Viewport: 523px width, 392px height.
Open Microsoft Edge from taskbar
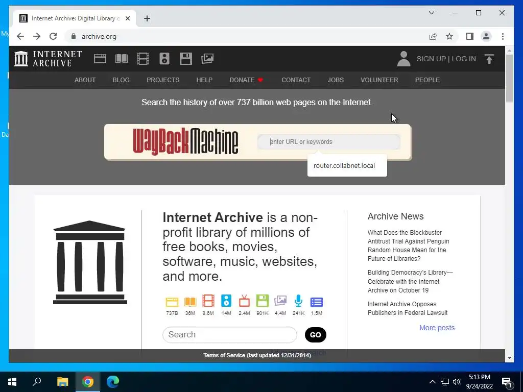click(113, 382)
